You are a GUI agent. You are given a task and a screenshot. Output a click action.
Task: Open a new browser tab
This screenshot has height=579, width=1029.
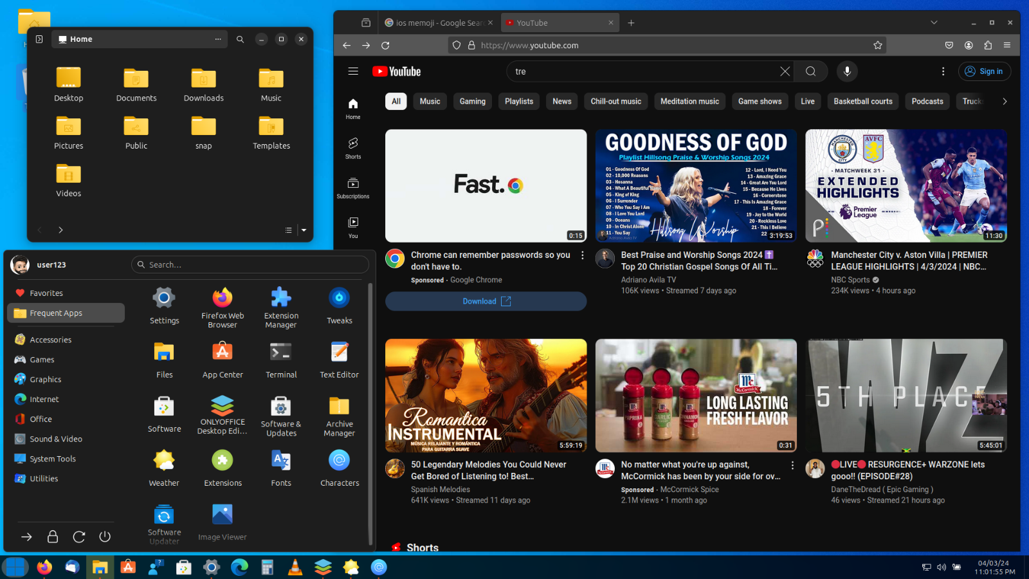(x=631, y=23)
